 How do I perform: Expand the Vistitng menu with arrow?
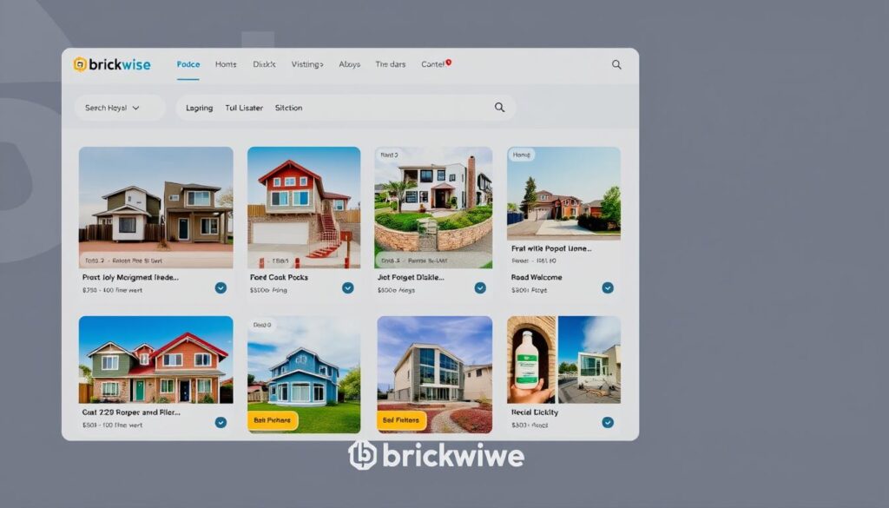point(307,64)
